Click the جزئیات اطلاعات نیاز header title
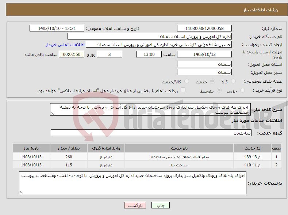 coord(261,10)
